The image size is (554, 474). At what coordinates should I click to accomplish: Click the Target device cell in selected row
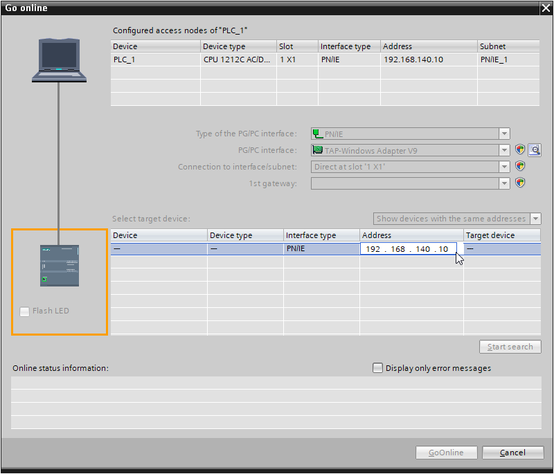[502, 249]
